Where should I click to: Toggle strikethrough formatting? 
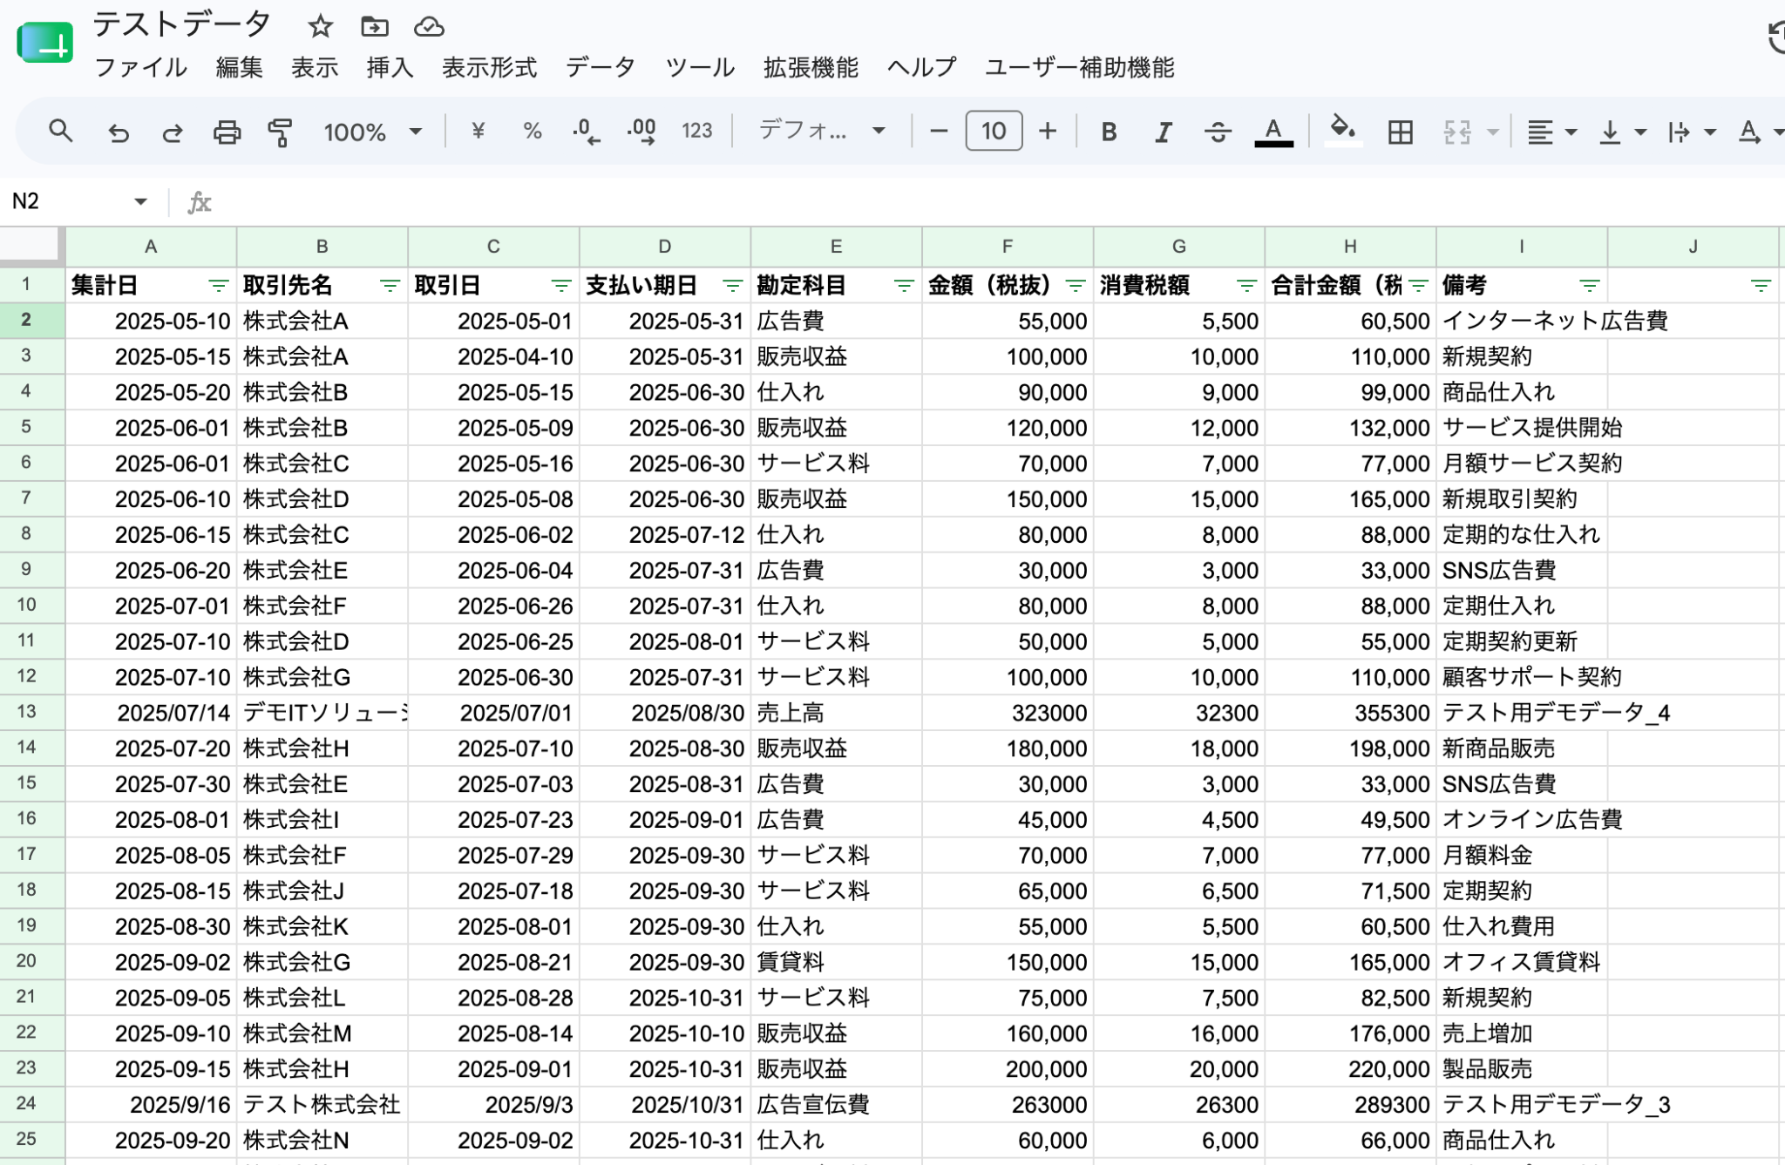point(1218,132)
